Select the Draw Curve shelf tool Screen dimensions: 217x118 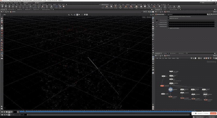(x=35, y=6)
